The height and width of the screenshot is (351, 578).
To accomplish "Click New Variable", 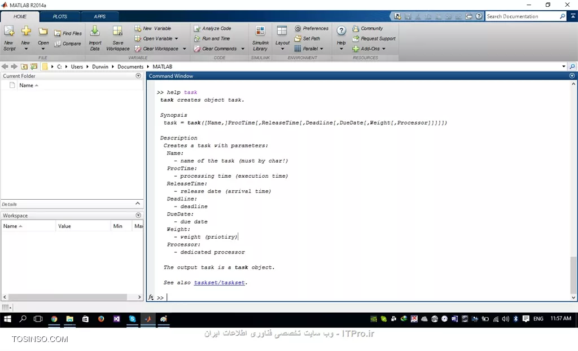I will (x=152, y=28).
